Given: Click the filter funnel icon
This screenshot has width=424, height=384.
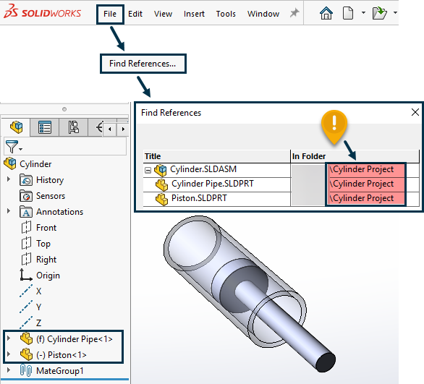Looking at the screenshot, I should (x=12, y=147).
